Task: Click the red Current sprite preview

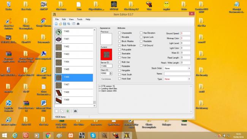Action: pyautogui.click(x=106, y=54)
